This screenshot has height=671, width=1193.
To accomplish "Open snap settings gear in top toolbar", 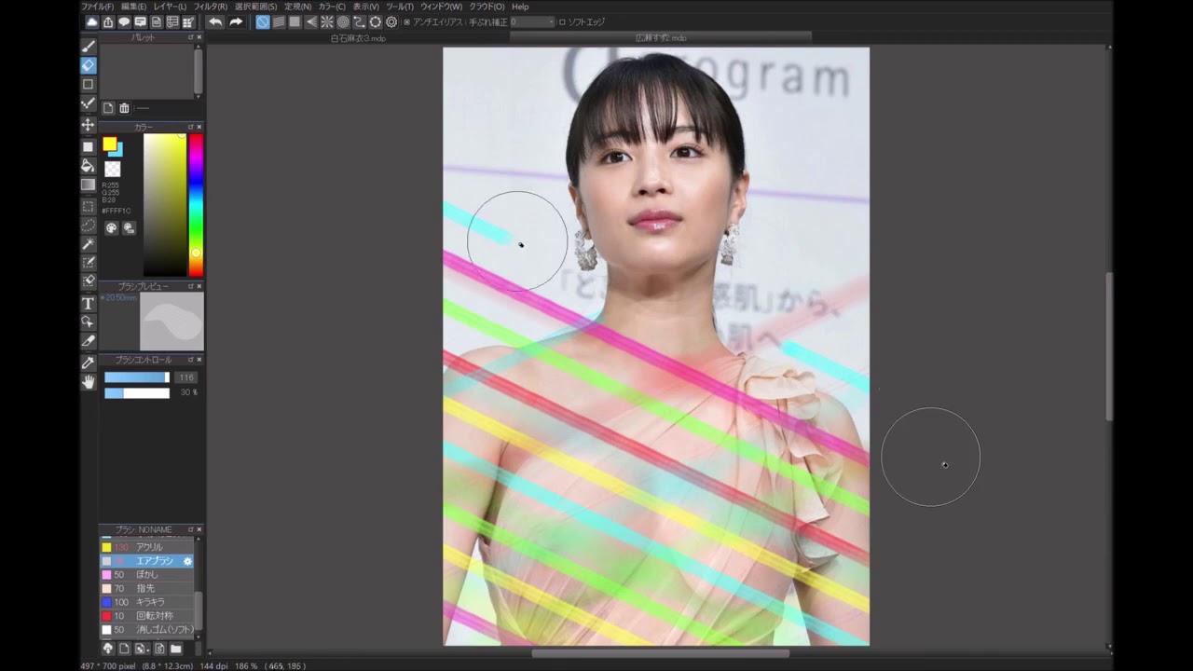I will [391, 22].
